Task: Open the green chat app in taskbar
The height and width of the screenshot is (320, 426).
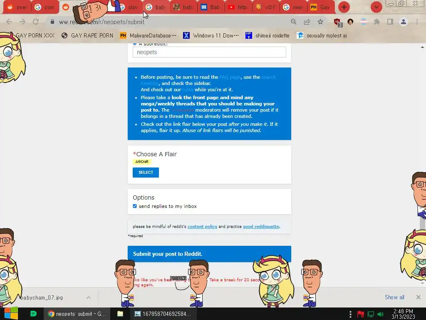Action: tap(33, 314)
